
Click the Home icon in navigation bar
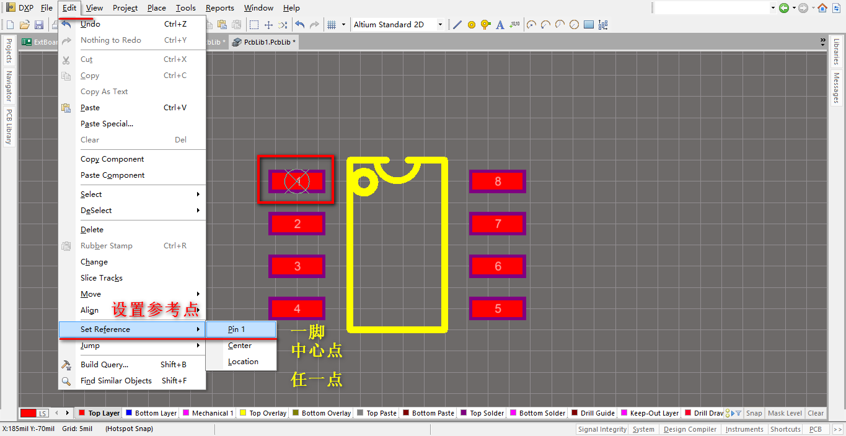[x=822, y=8]
